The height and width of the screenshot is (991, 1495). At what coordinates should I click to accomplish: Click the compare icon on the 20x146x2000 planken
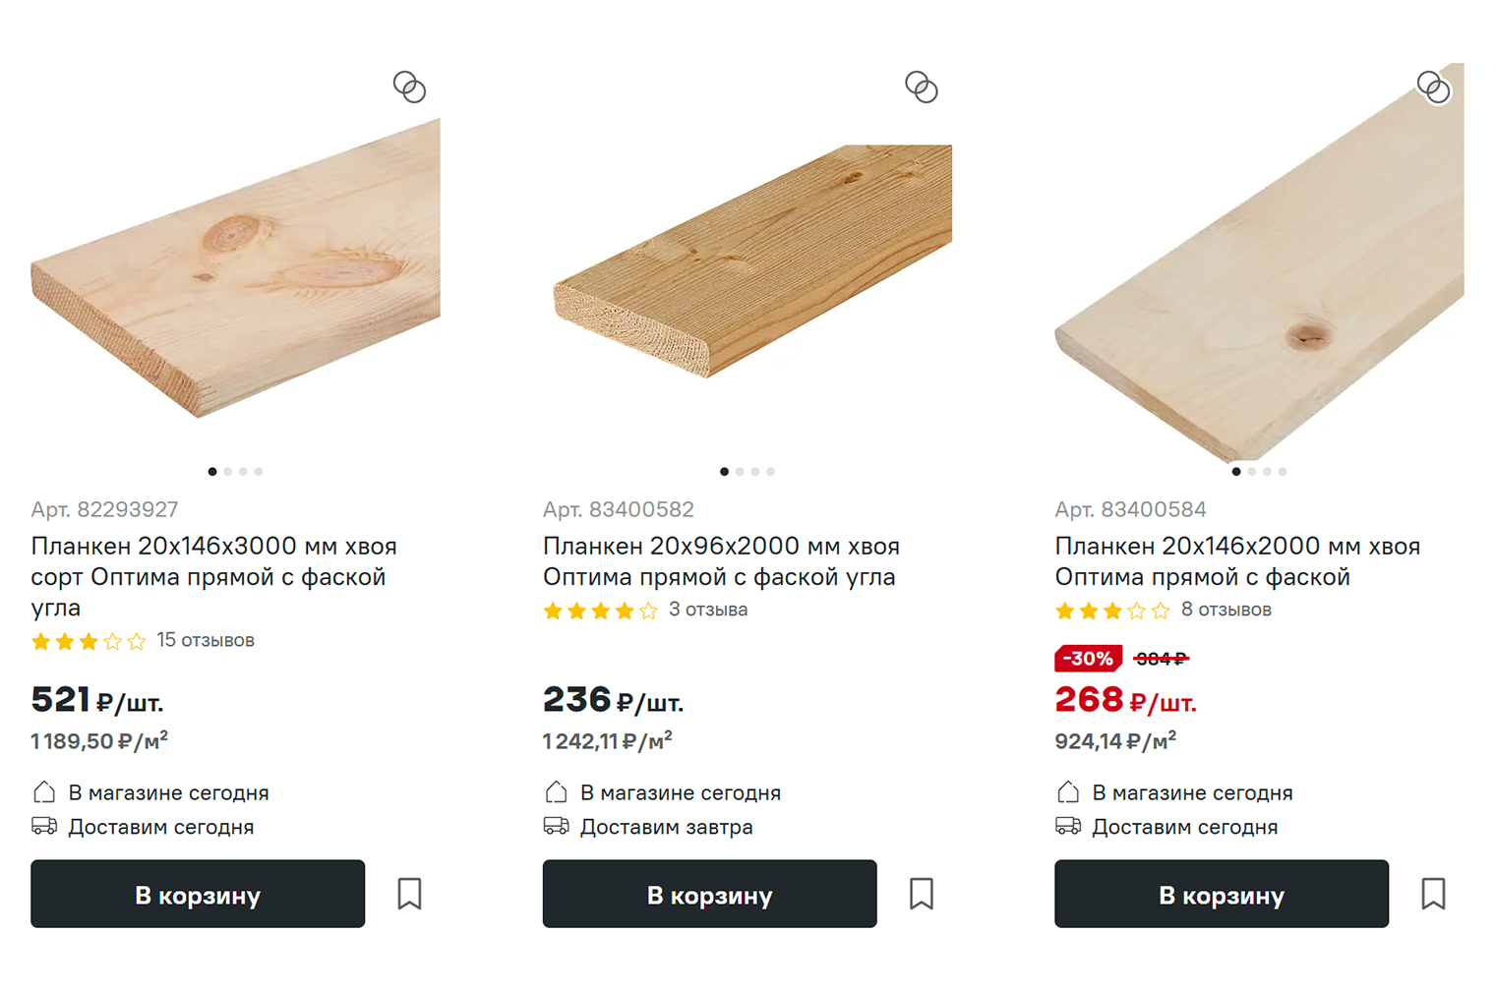tap(1433, 87)
